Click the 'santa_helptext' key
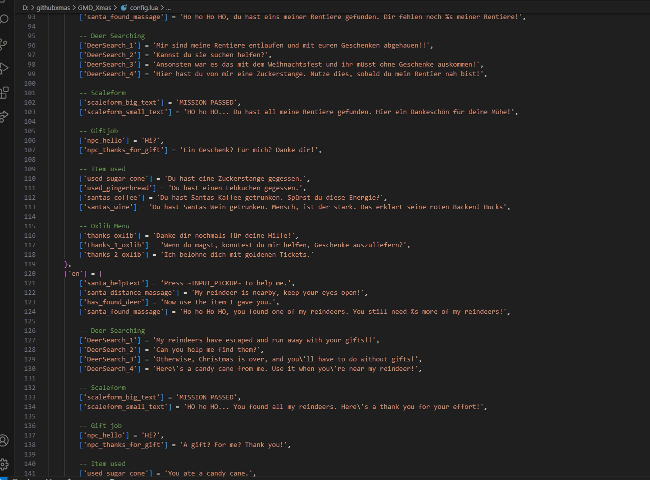Image resolution: width=650 pixels, height=480 pixels. coord(114,283)
